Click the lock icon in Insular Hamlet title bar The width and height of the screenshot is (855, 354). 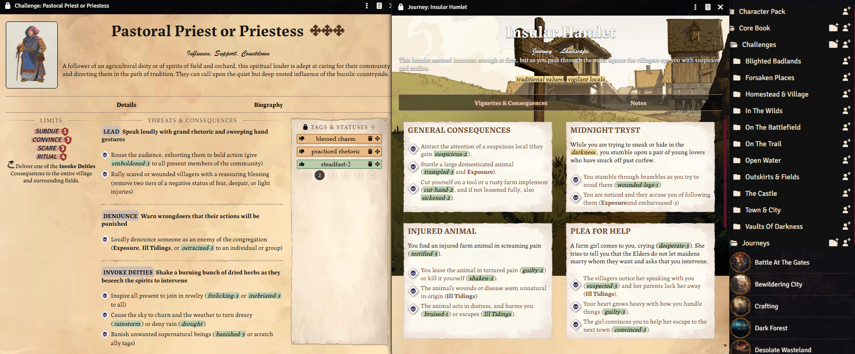coord(401,7)
